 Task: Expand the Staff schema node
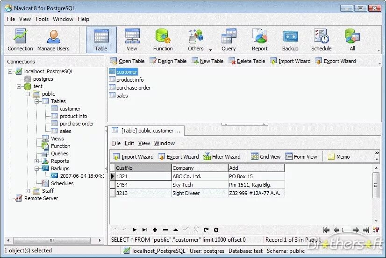(28, 191)
